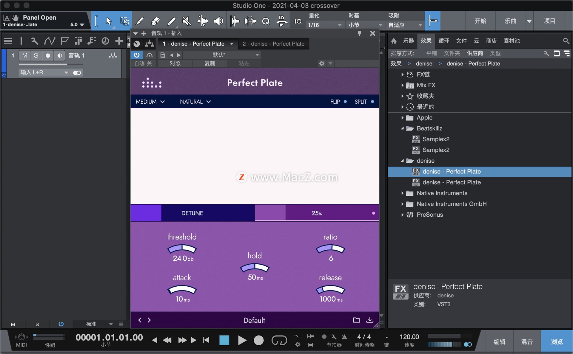Click the 开始 button

[x=480, y=21]
